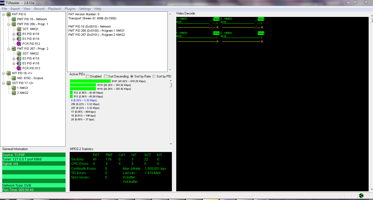Click the PCR PID 513 clock icon
This screenshot has width=373, height=200.
[x=19, y=68]
